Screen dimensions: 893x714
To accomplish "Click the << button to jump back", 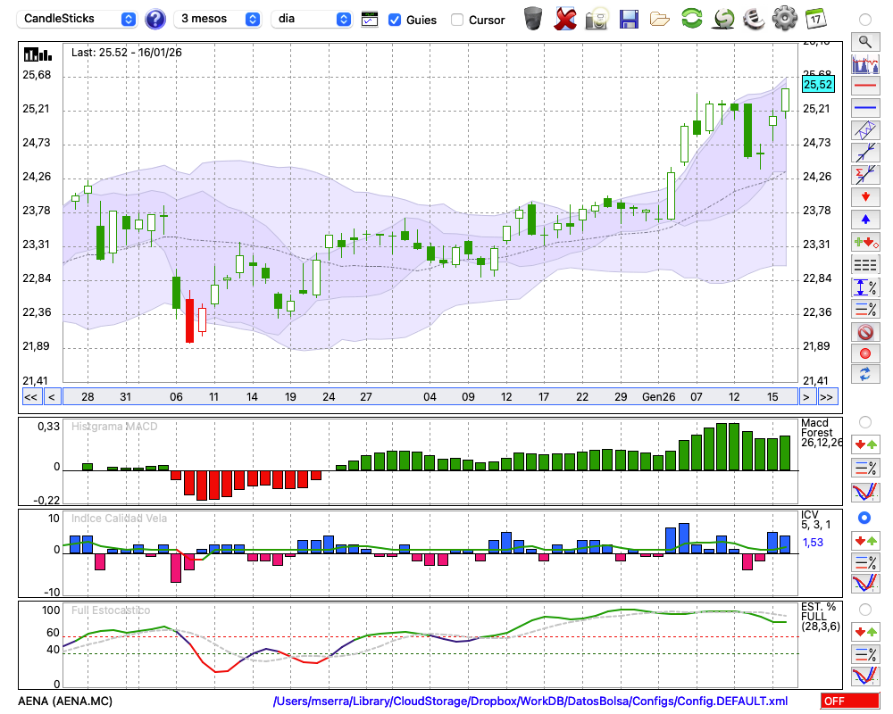I will point(30,397).
